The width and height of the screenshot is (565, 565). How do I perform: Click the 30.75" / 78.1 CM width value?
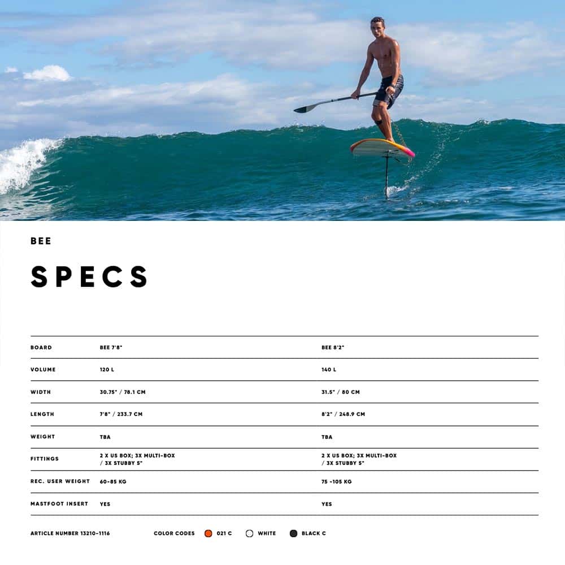pyautogui.click(x=123, y=392)
